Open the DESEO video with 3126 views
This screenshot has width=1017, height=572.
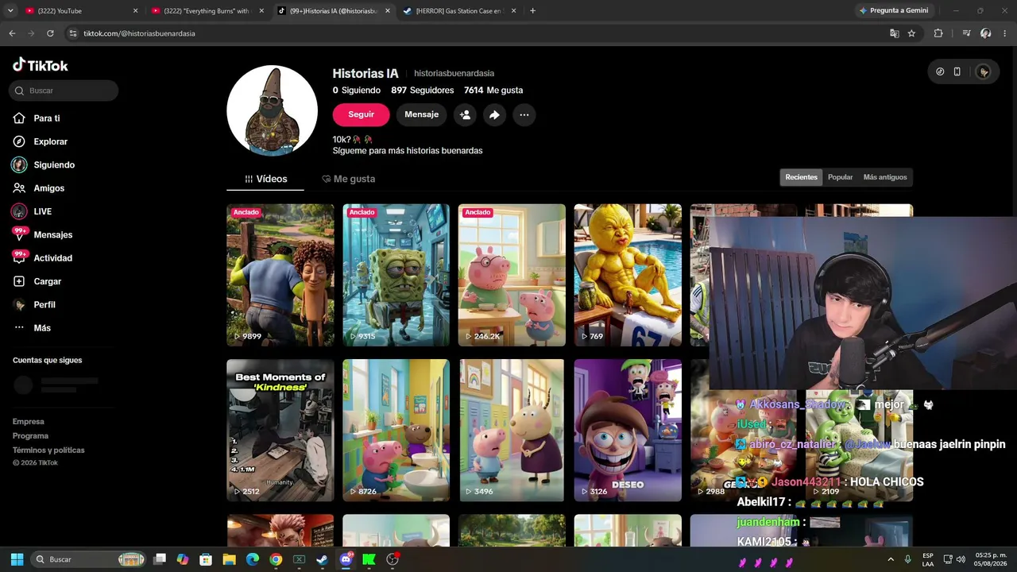pos(628,430)
